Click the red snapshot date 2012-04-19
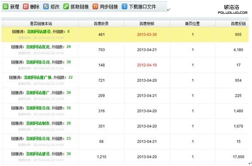This screenshot has width=252, height=166. [147, 65]
